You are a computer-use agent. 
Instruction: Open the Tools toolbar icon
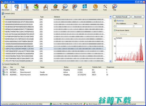point(105,7)
